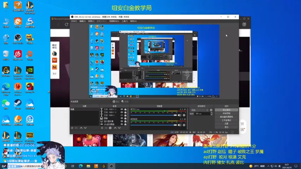Open OBS Studio desktop shortcut
The image size is (301, 169).
coord(18,39)
